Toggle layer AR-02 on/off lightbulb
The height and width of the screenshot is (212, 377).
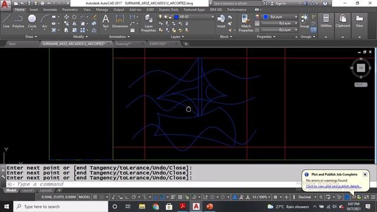click(x=160, y=17)
